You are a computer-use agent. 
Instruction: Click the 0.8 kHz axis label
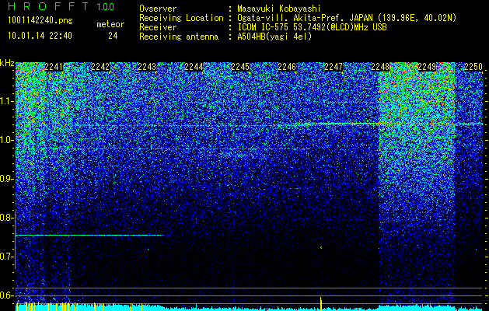tap(6, 218)
